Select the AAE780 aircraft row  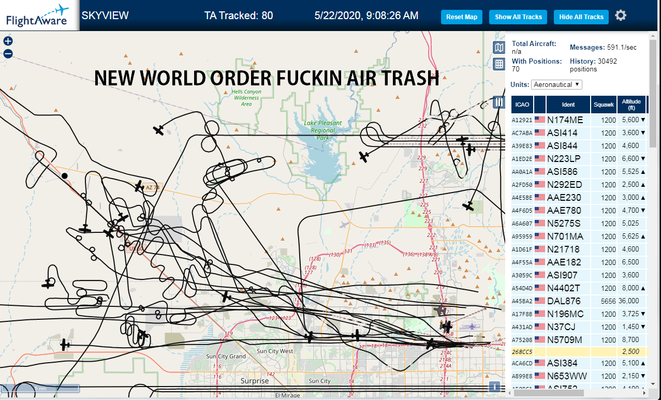pyautogui.click(x=580, y=211)
